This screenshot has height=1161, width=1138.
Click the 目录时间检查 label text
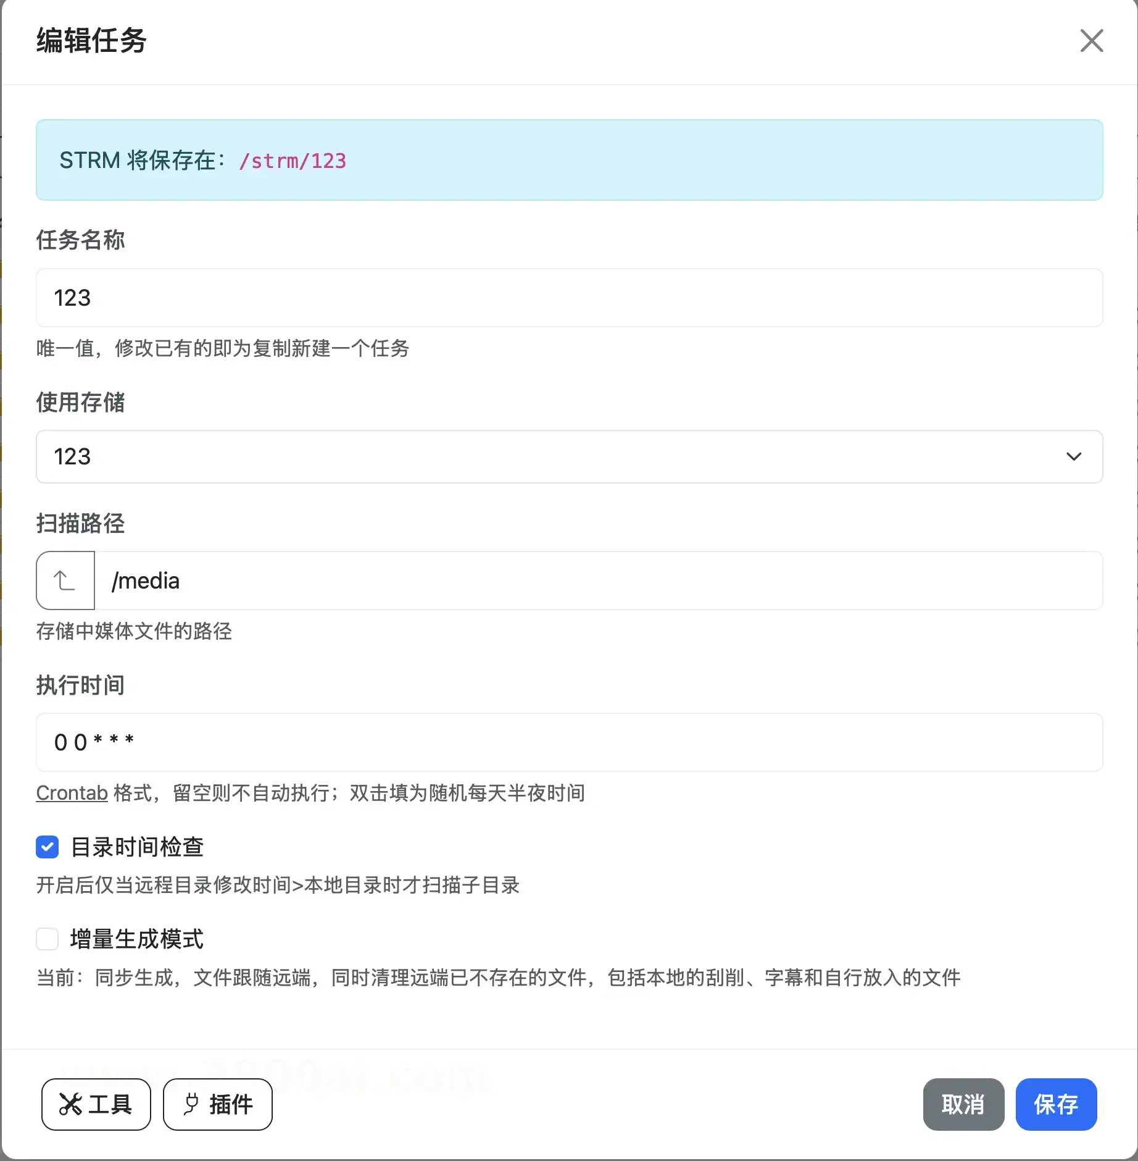pos(137,847)
